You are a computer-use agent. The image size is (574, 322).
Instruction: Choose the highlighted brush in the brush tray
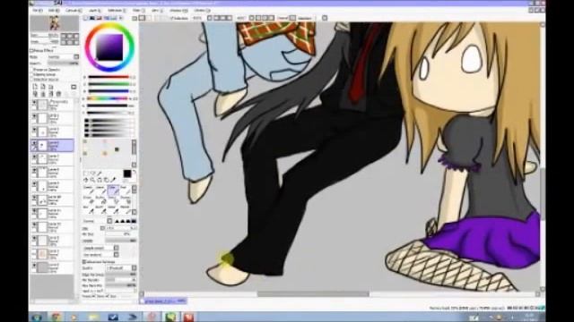(113, 190)
